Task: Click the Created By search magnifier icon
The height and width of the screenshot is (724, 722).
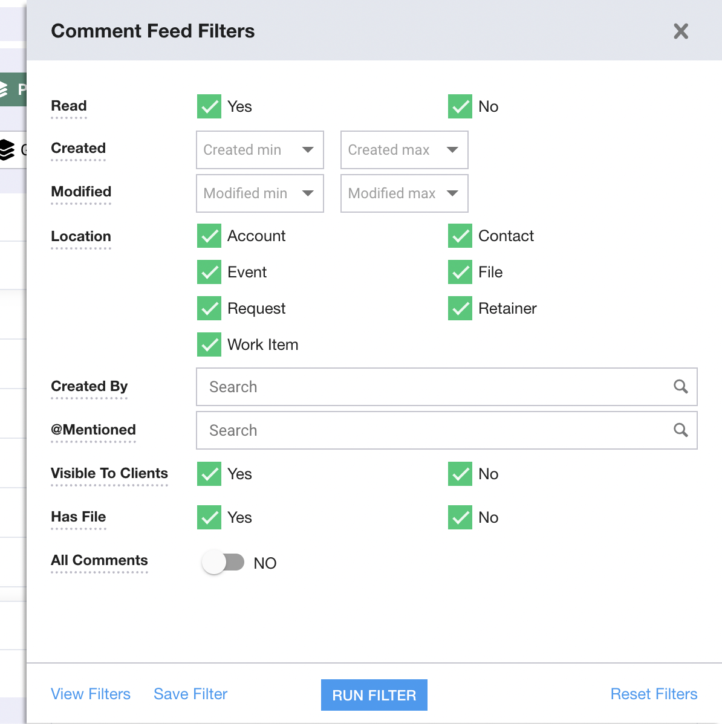Action: 681,387
